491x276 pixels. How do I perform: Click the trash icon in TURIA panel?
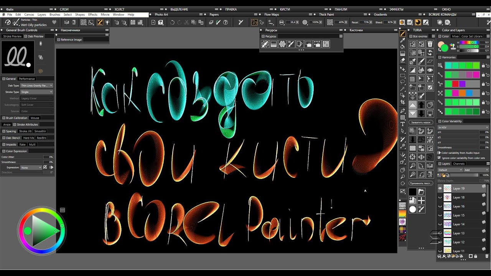coord(430,44)
